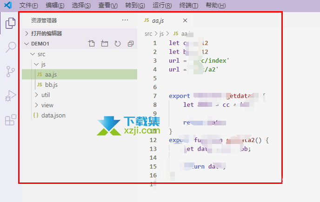Image resolution: width=320 pixels, height=202 pixels.
Task: Click the 'let' keyword on line 1
Action: (174, 43)
